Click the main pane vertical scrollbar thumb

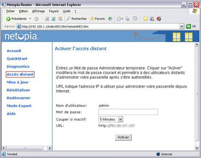click(197, 94)
